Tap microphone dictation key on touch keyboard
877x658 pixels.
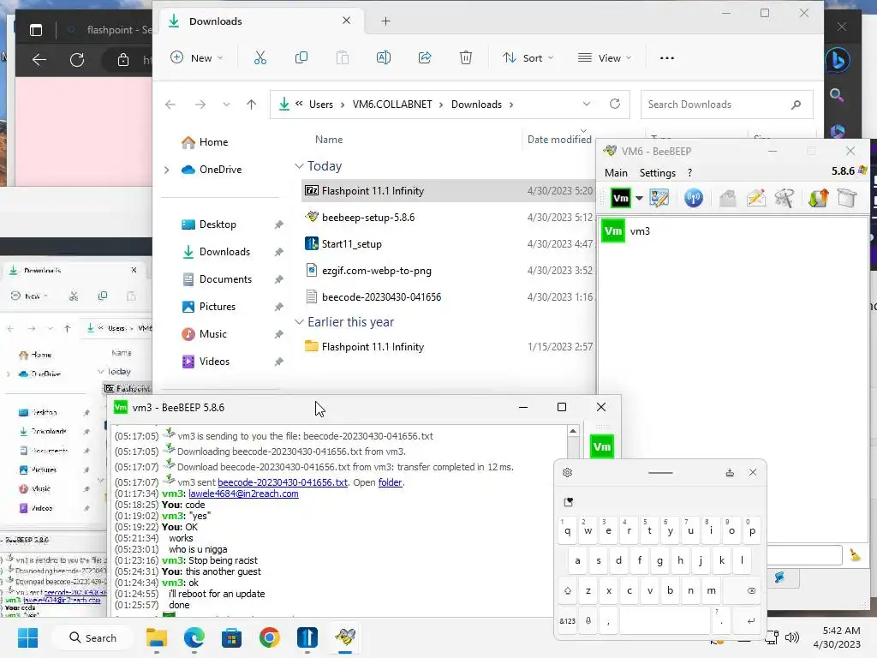tap(588, 620)
